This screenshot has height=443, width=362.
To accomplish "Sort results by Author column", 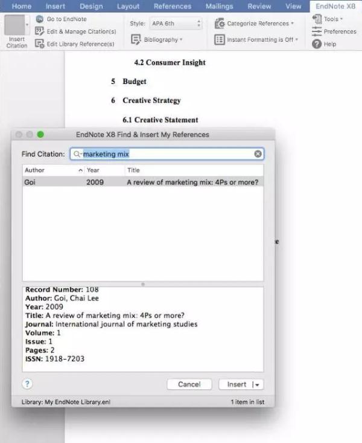I will 53,170.
